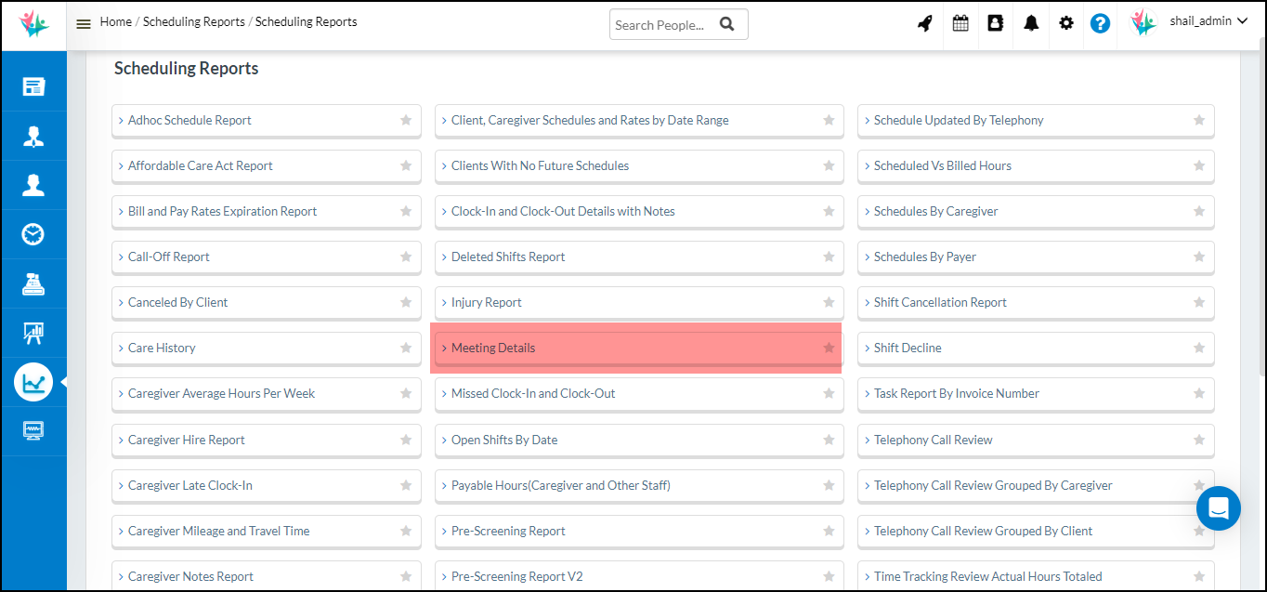This screenshot has height=592, width=1267.
Task: Select the clock scheduling icon in sidebar
Action: pos(33,234)
